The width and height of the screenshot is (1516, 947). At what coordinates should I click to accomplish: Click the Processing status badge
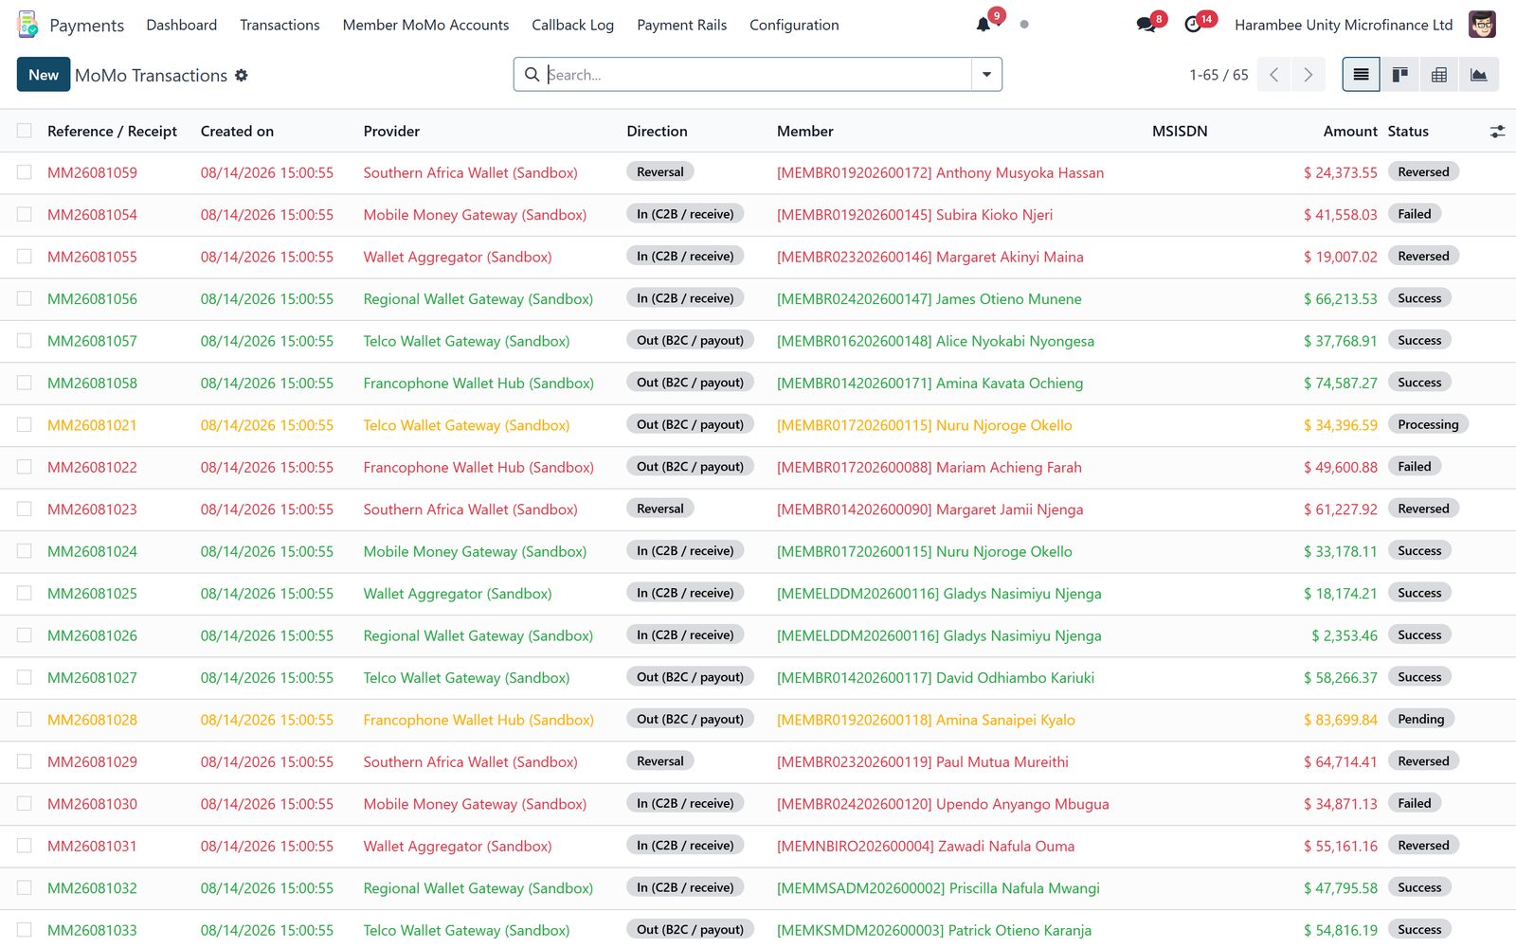tap(1428, 424)
